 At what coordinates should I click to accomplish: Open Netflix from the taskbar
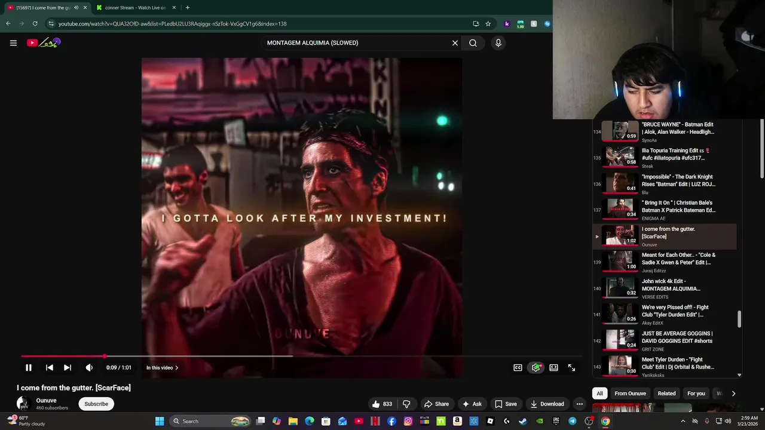click(375, 421)
